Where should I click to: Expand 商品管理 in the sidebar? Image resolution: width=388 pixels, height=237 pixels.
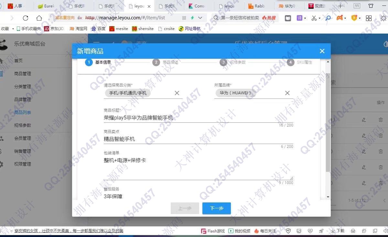click(x=23, y=74)
